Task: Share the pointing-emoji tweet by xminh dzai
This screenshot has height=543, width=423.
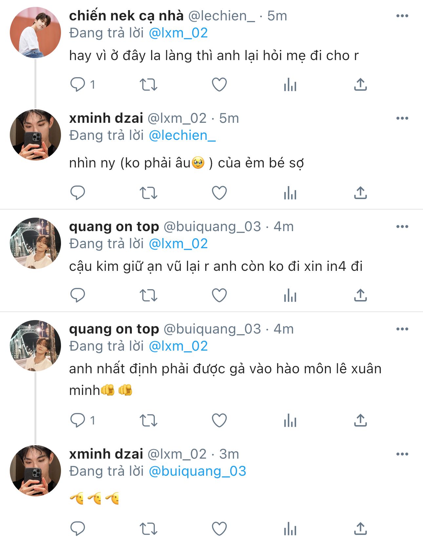Action: coord(360,529)
